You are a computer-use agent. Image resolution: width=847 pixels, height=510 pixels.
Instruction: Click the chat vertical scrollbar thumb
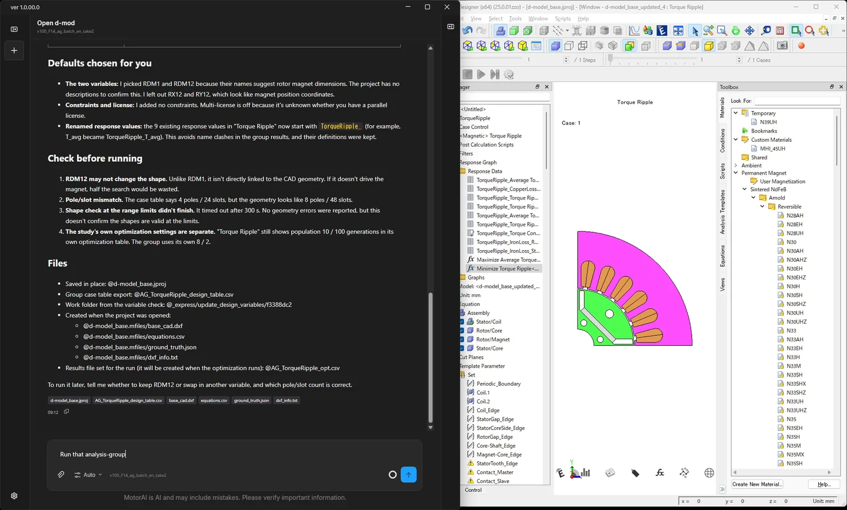point(430,358)
